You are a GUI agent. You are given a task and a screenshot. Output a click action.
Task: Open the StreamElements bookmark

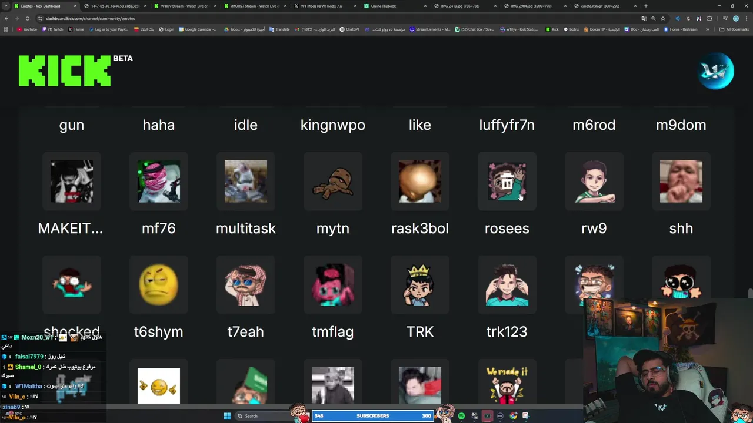[430, 29]
